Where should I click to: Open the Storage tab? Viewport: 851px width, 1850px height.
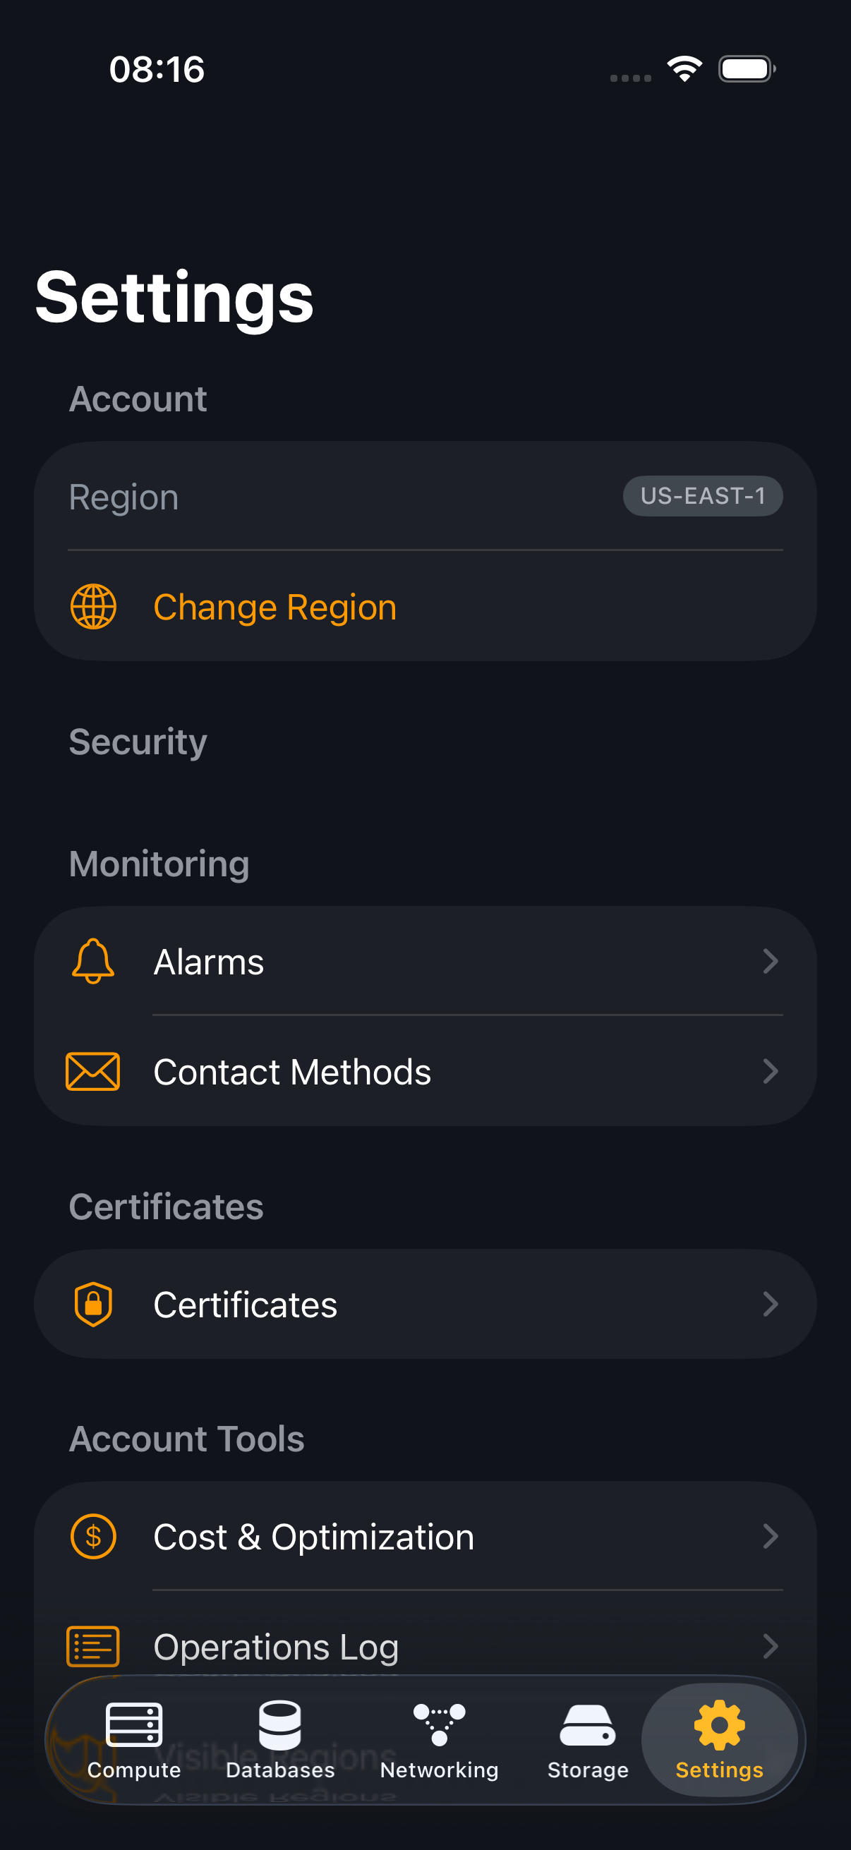point(587,1739)
